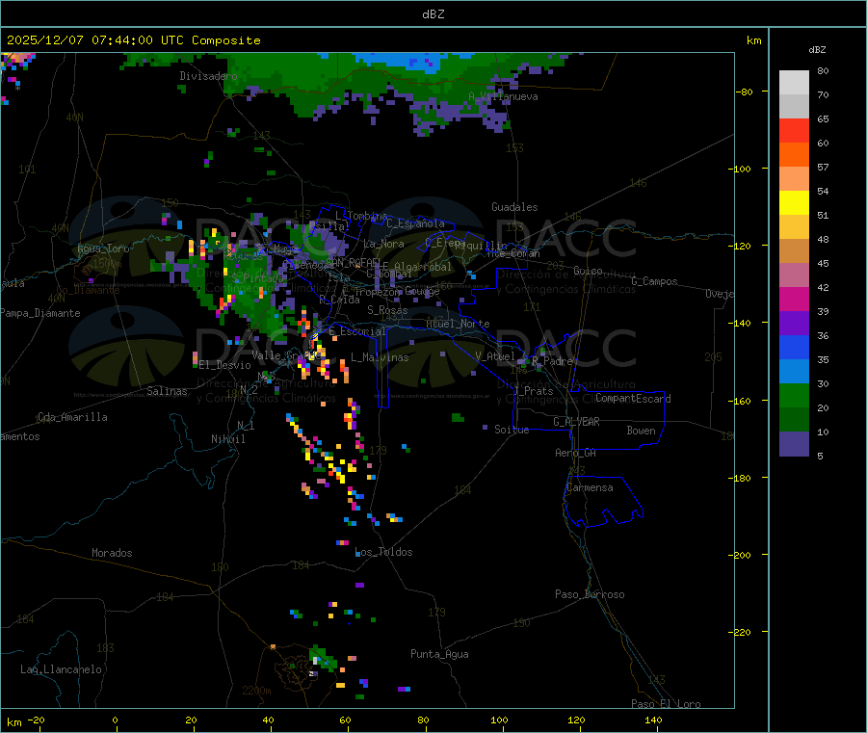The height and width of the screenshot is (733, 867).
Task: Click the Lag.Llancanelo map label
Action: pos(61,670)
